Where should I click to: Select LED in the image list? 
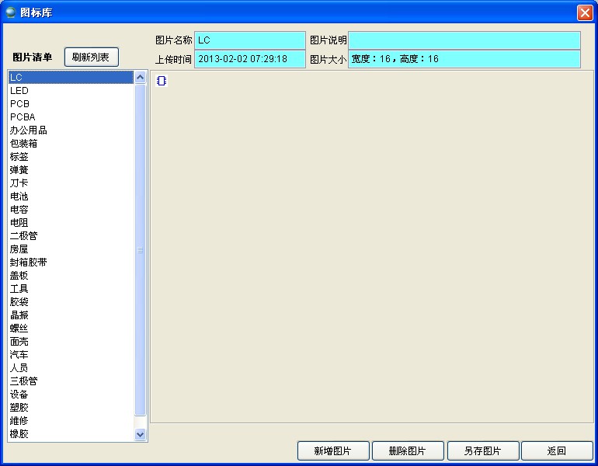click(19, 91)
